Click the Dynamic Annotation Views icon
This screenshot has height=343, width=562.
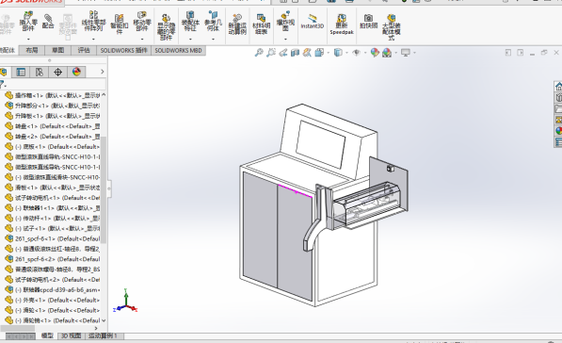point(307,53)
